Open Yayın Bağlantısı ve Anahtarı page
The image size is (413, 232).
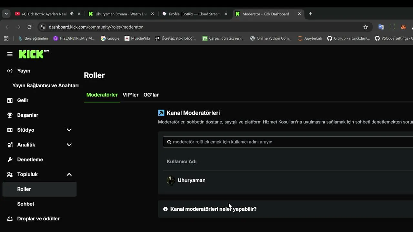(x=45, y=86)
